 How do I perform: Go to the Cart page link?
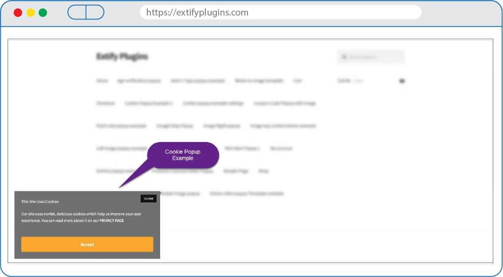pyautogui.click(x=297, y=81)
